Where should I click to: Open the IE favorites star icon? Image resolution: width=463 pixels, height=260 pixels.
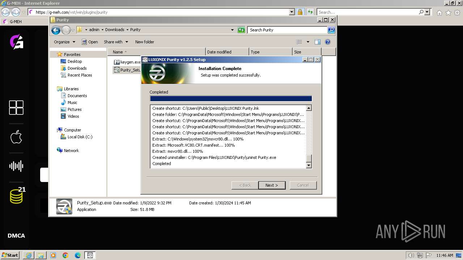click(x=448, y=13)
